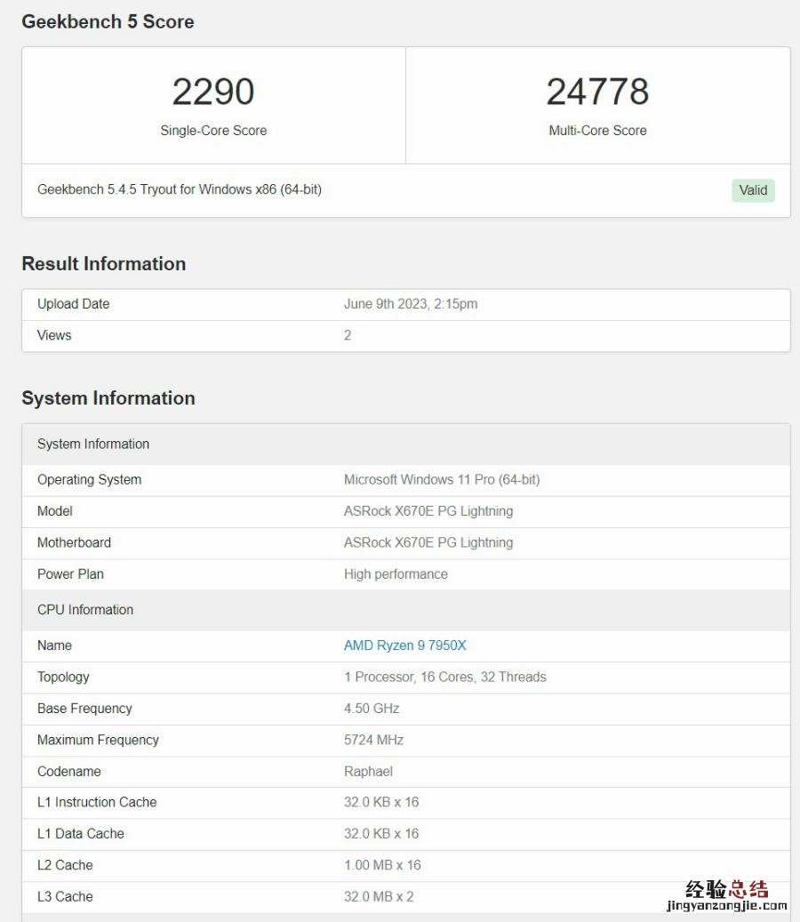Select the L1 Instruction Cache 32.0 KB x 16 value
Viewport: 800px width, 922px height.
point(381,803)
